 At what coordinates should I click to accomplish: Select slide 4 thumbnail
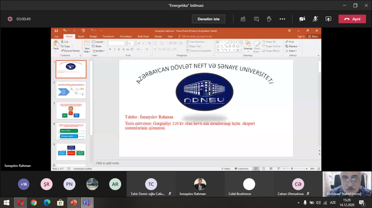click(71, 131)
